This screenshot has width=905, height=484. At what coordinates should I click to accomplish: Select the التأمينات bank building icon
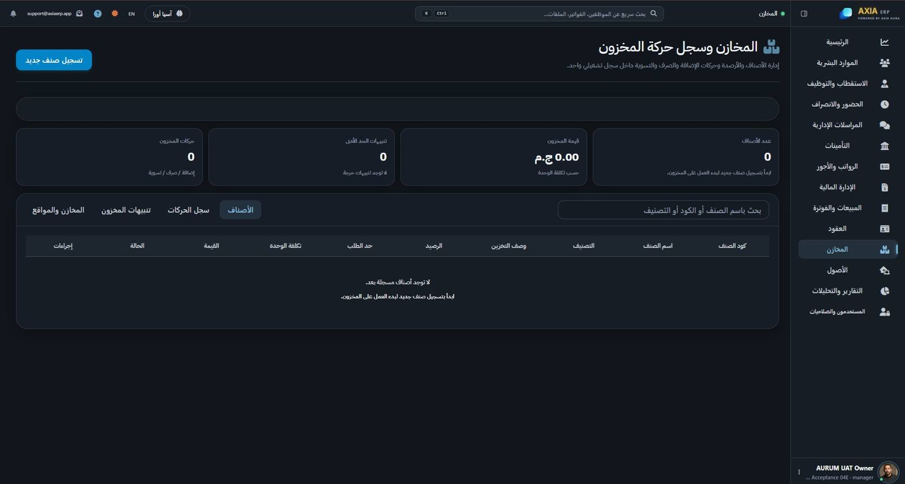[x=885, y=146]
